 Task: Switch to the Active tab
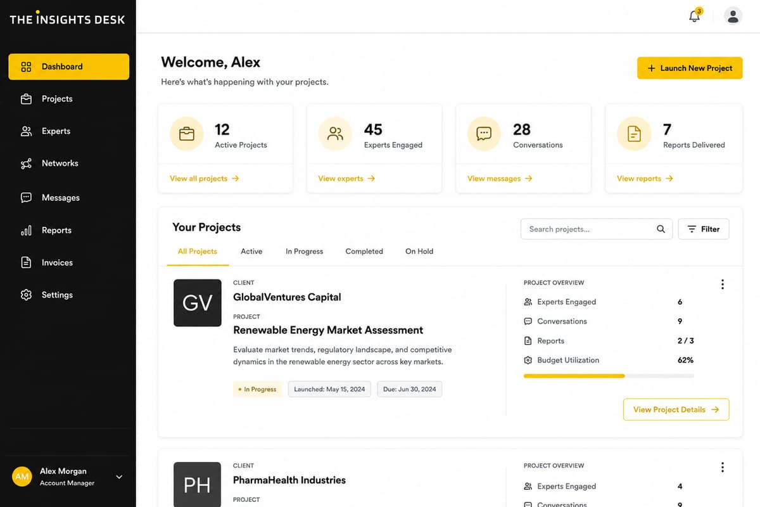(251, 252)
